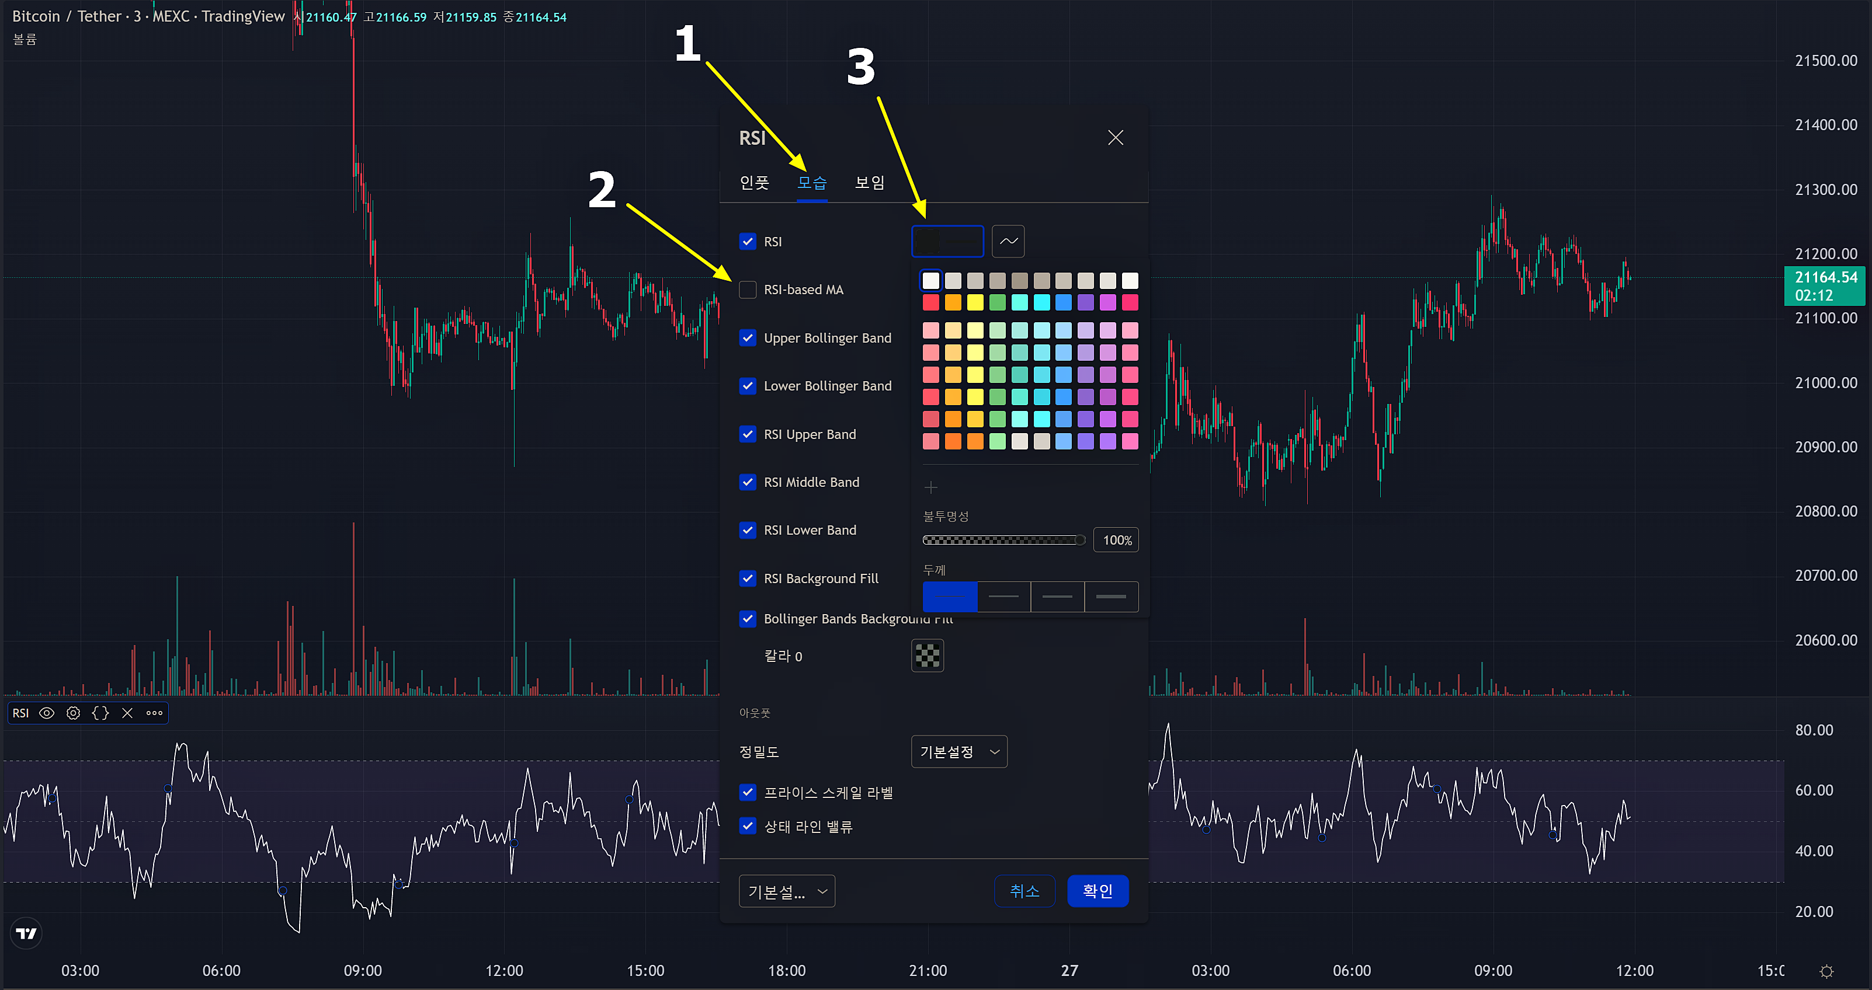Click the 확인 confirm button

coord(1098,891)
